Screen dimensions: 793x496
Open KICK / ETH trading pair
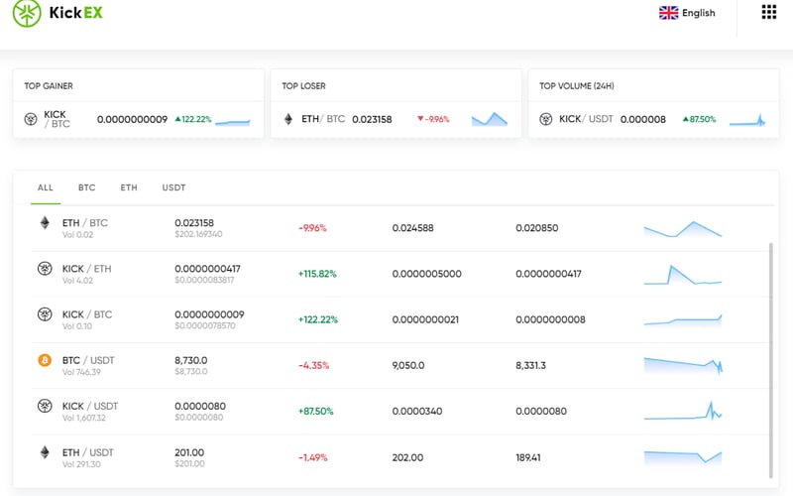(x=86, y=269)
